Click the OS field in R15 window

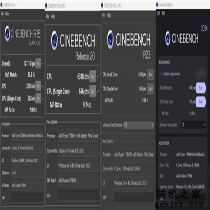[x=27, y=160]
